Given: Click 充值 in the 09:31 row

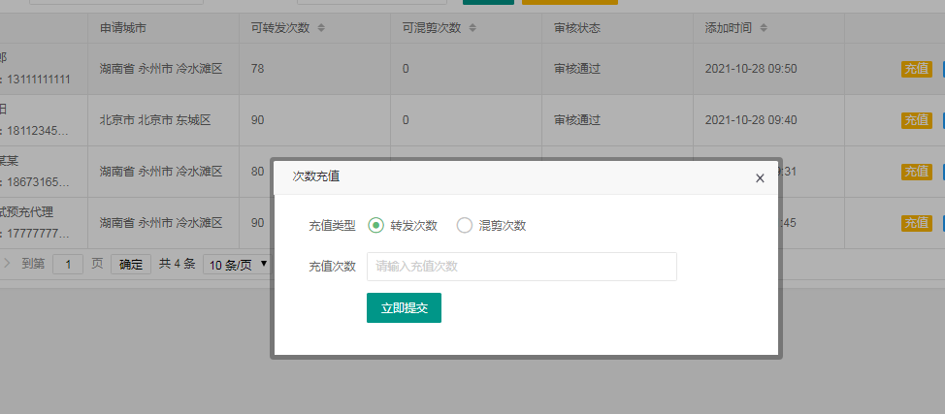Looking at the screenshot, I should [917, 172].
